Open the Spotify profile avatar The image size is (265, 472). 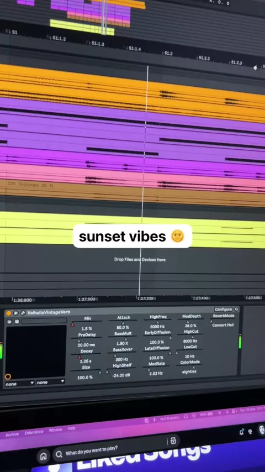tap(261, 429)
